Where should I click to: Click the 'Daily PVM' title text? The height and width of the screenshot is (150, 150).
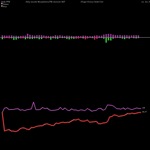pos(6,2)
